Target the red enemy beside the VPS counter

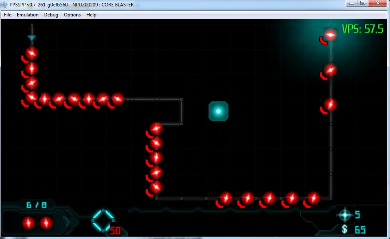[330, 35]
